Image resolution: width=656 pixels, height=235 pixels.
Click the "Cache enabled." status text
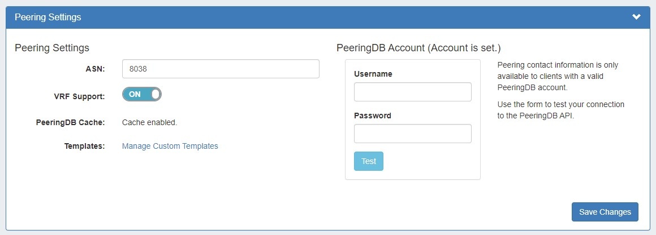click(x=149, y=122)
